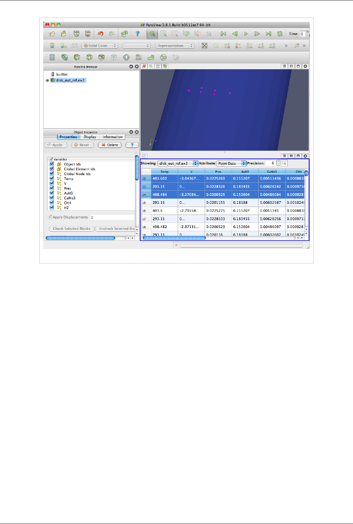Screen dimensions: 353x524
Task: Toggle the Apply Displacements checkbox
Action: click(x=50, y=217)
